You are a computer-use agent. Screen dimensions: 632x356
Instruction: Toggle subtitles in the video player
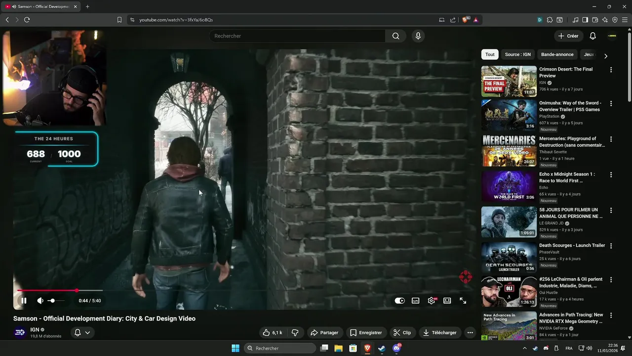tap(416, 301)
